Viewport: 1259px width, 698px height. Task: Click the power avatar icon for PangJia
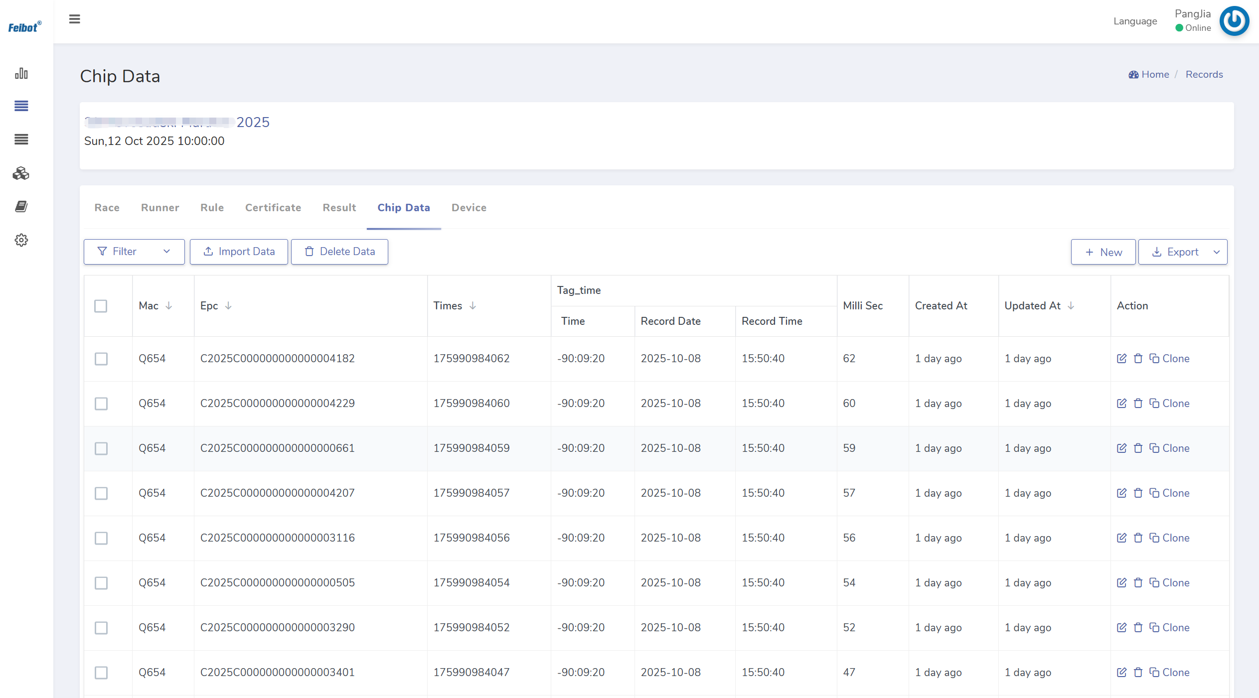click(1234, 21)
